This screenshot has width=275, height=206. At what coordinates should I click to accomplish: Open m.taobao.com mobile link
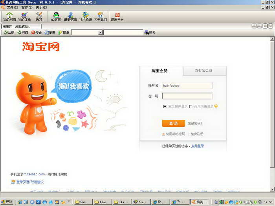tap(34, 174)
